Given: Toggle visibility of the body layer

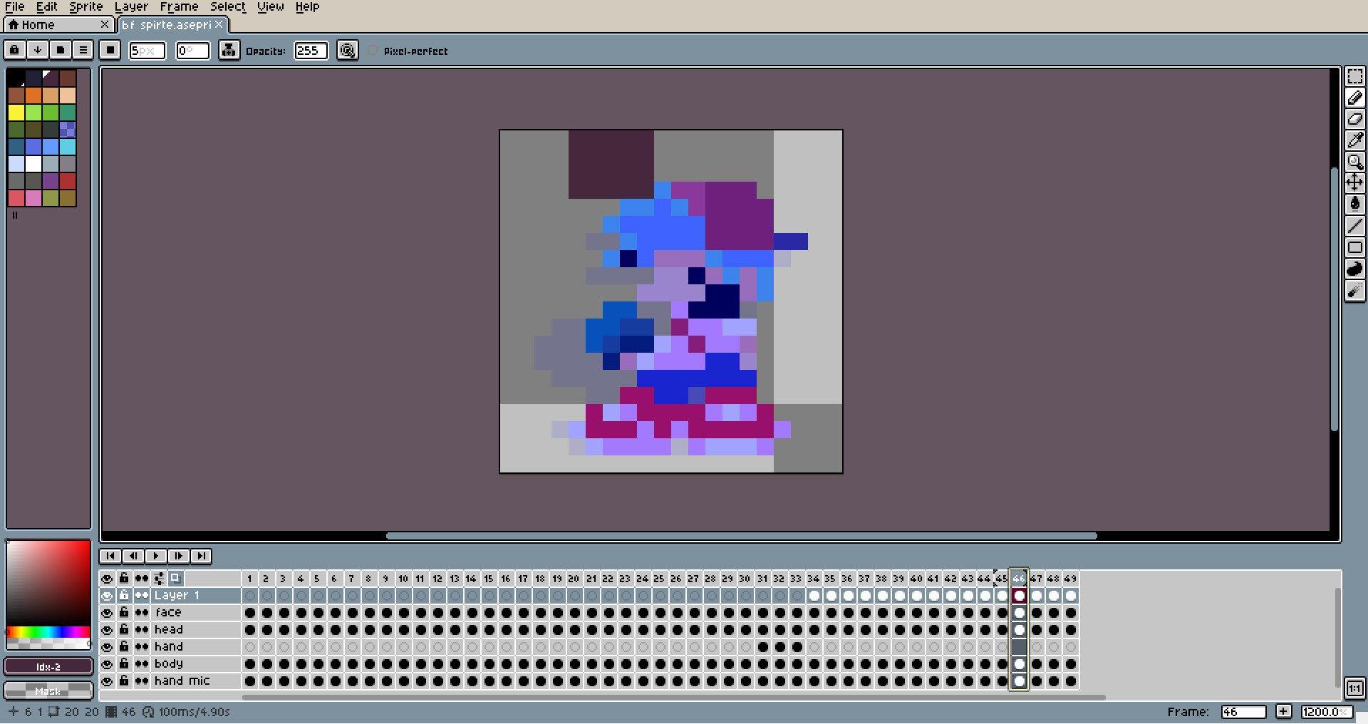Looking at the screenshot, I should [x=107, y=664].
